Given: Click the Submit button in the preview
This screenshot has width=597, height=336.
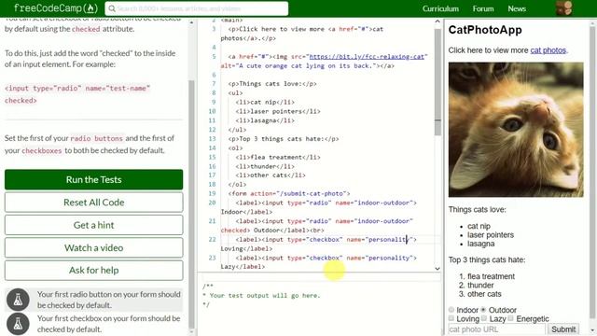Looking at the screenshot, I should coord(563,329).
